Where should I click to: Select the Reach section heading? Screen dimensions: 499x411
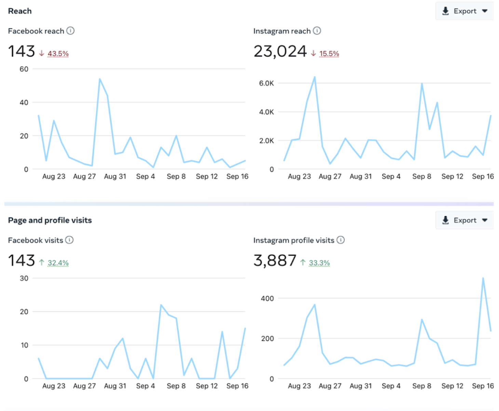pyautogui.click(x=19, y=11)
